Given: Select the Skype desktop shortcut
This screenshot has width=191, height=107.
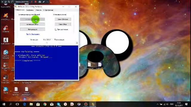Looking at the screenshot, I should tap(6, 90).
